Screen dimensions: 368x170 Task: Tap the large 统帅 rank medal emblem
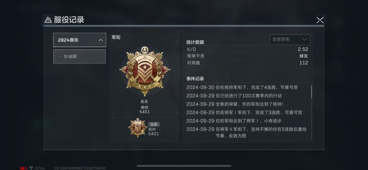coord(144,71)
